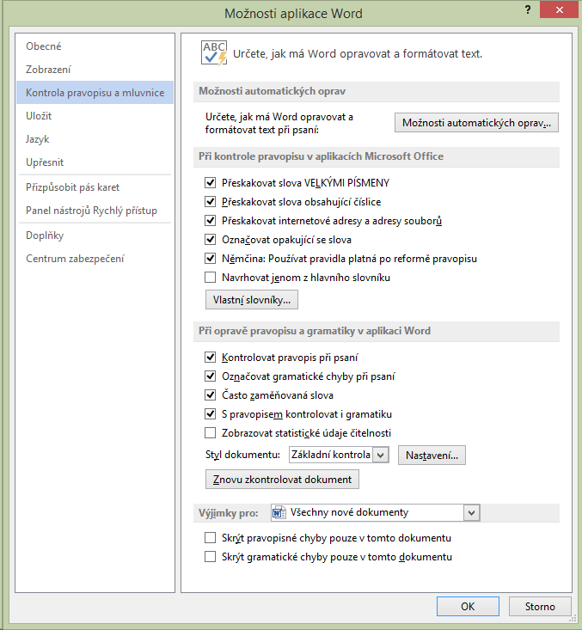Open Vlastní slovníky button
The width and height of the screenshot is (582, 630).
(252, 300)
